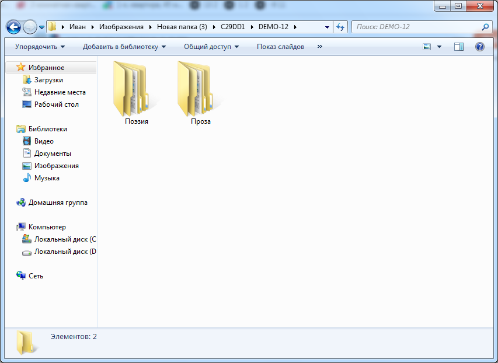Open the Музыка library
Screen dimensions: 498x363
pos(47,178)
